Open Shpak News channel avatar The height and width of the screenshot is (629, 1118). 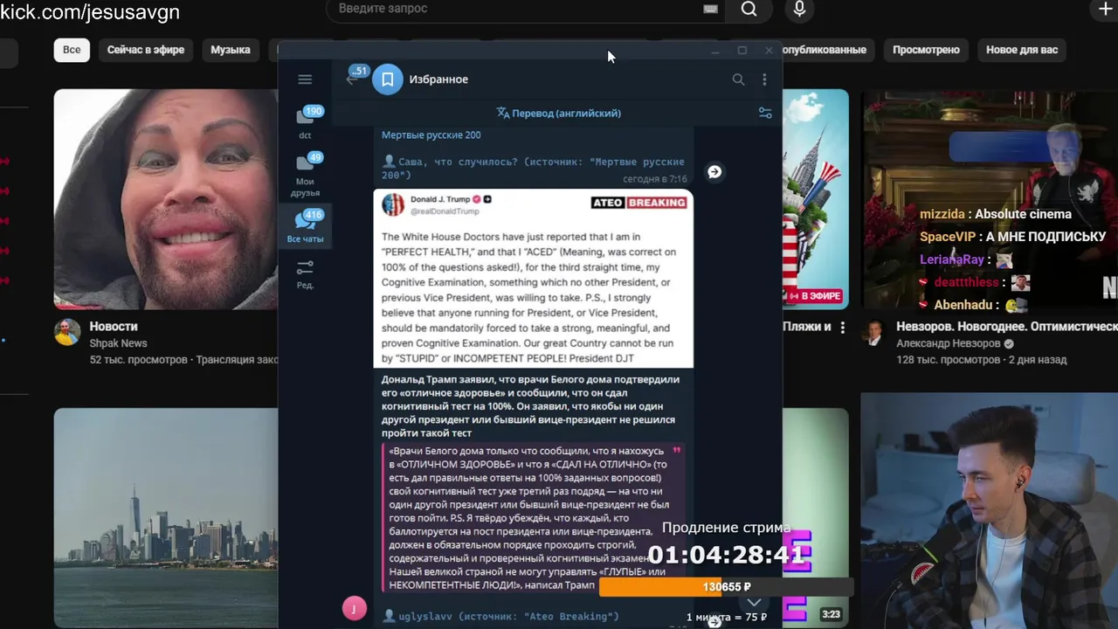pos(67,332)
